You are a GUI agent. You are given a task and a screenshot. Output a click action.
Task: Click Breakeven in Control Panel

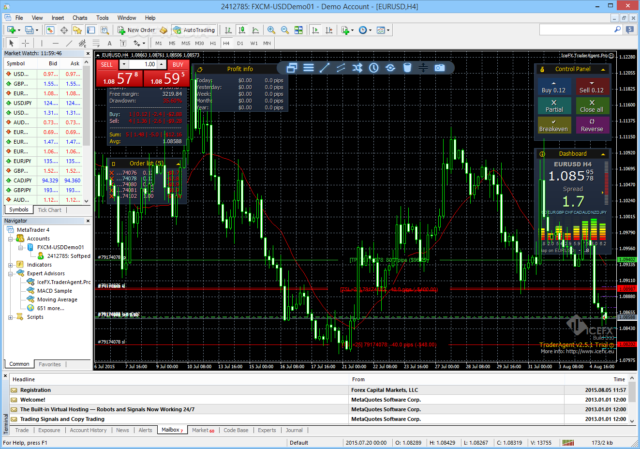click(553, 125)
